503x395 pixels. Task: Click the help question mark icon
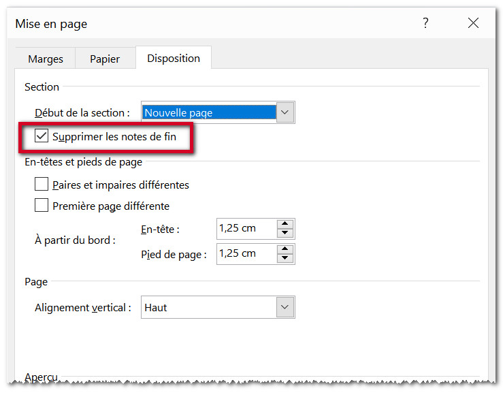[425, 24]
